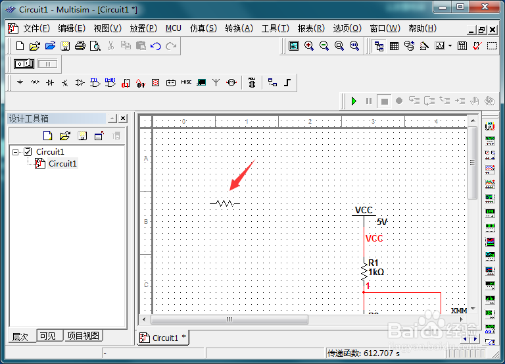Open design file from toolbox panel

click(x=64, y=136)
